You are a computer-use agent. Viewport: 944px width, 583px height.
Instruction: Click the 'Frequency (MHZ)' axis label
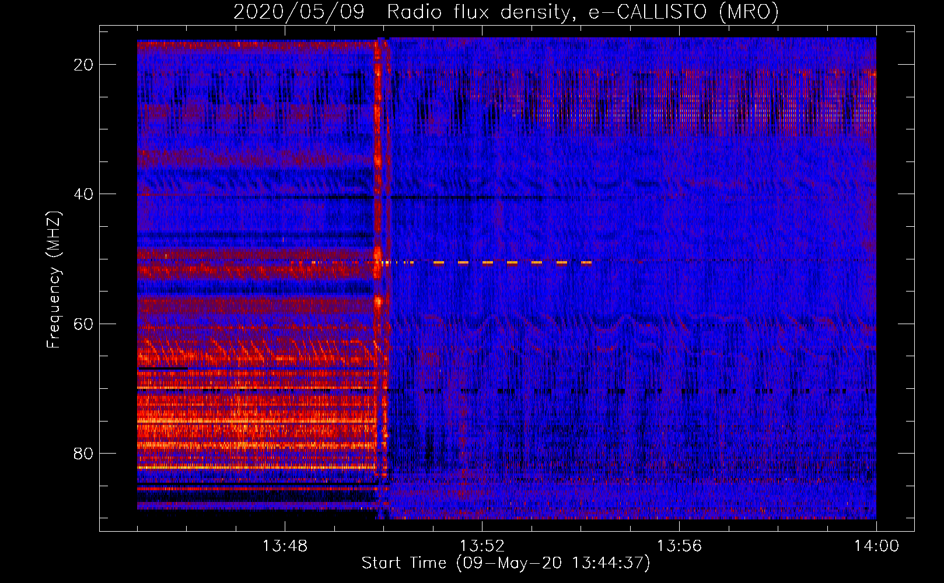pos(54,280)
